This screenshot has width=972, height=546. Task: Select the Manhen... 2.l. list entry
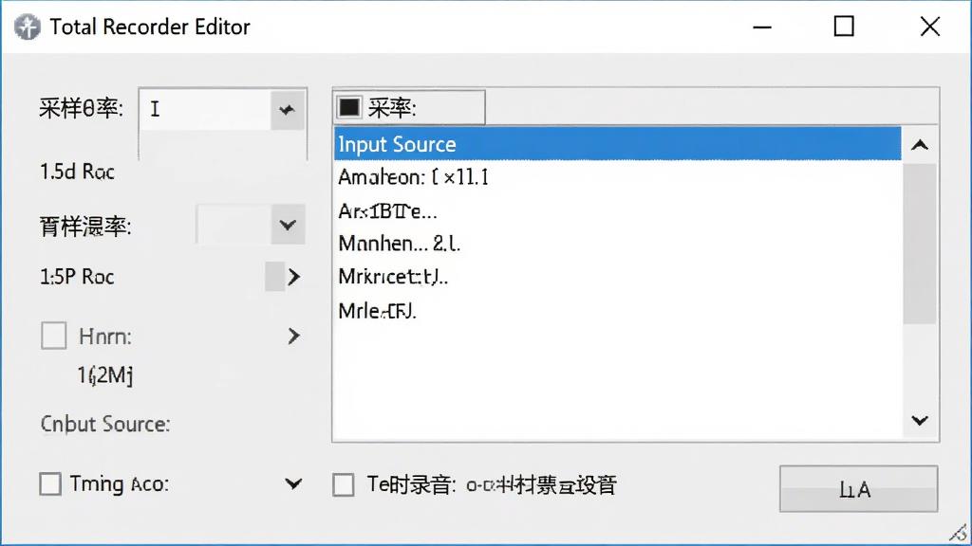(400, 244)
